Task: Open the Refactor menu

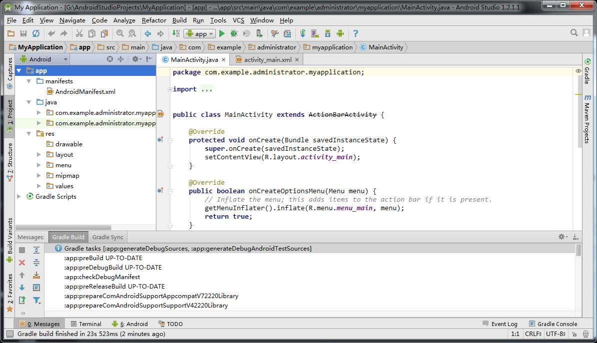Action: (x=154, y=20)
